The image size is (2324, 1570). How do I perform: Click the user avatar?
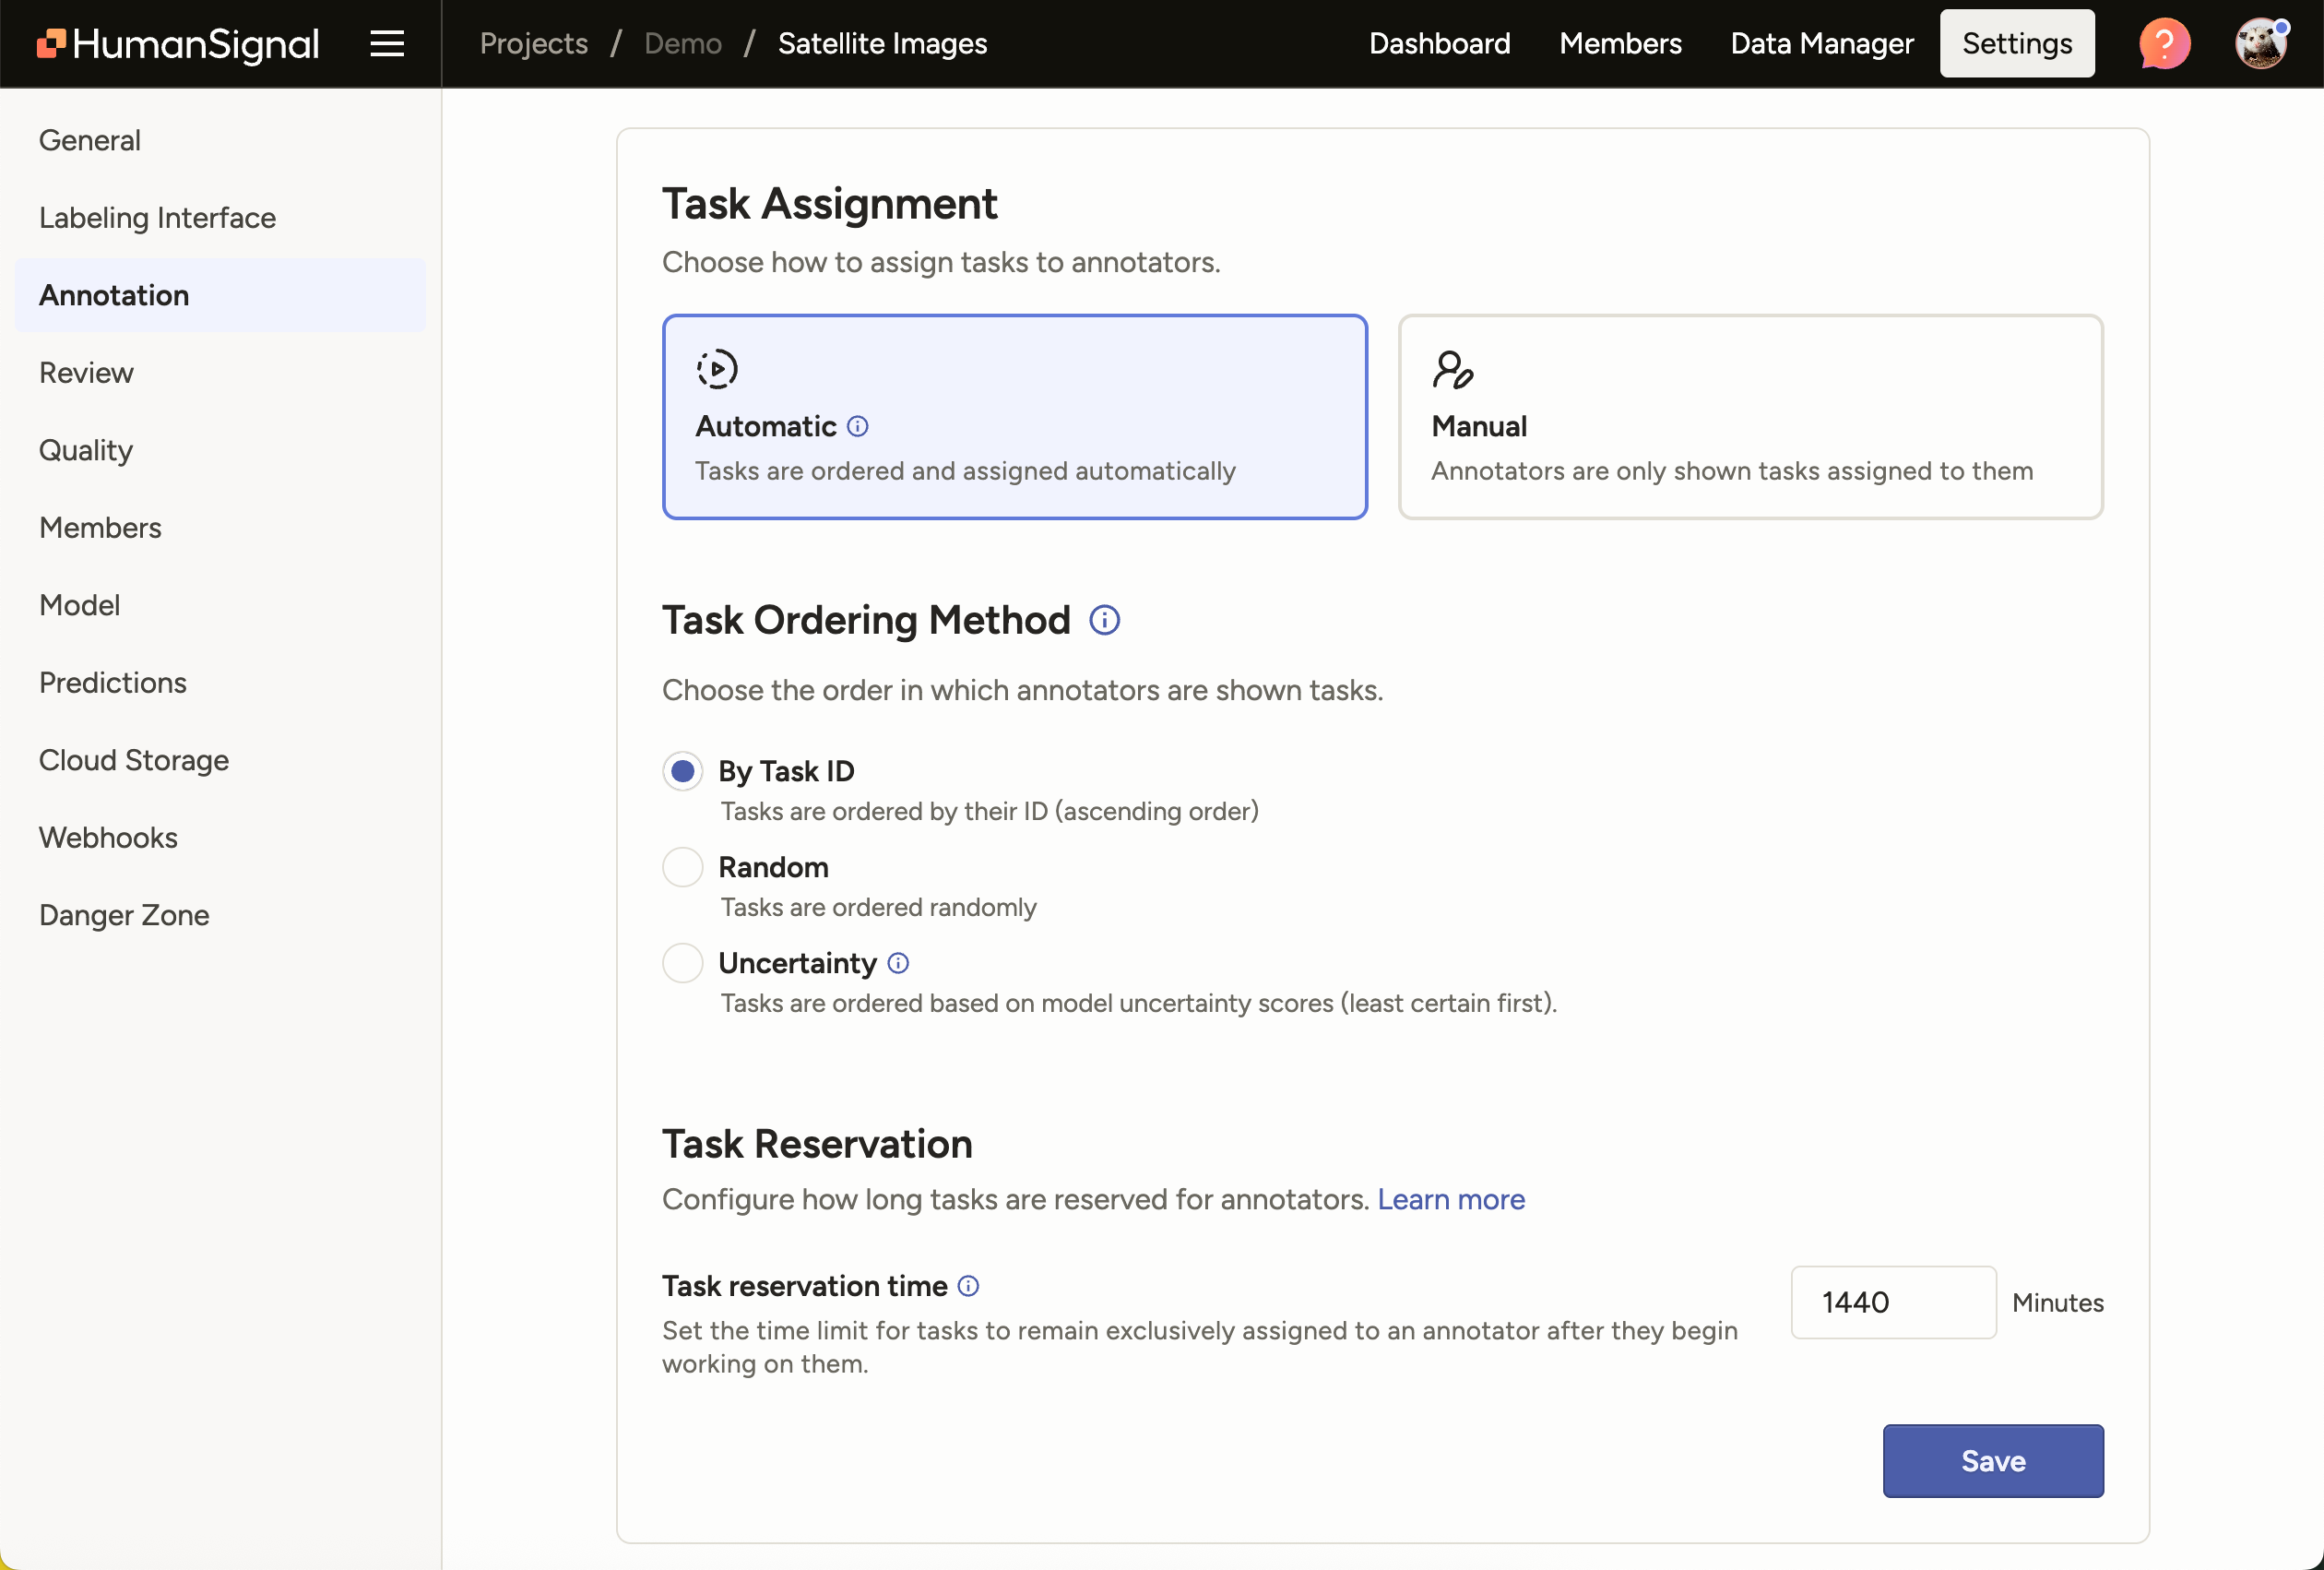click(x=2262, y=43)
